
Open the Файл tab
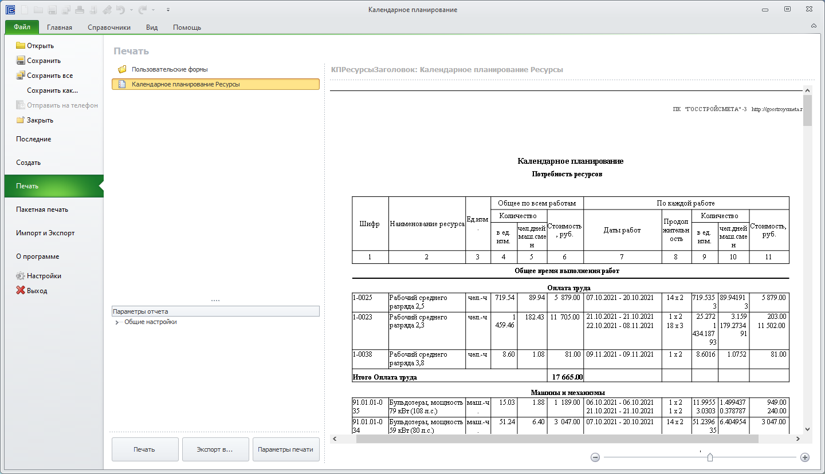pos(22,27)
